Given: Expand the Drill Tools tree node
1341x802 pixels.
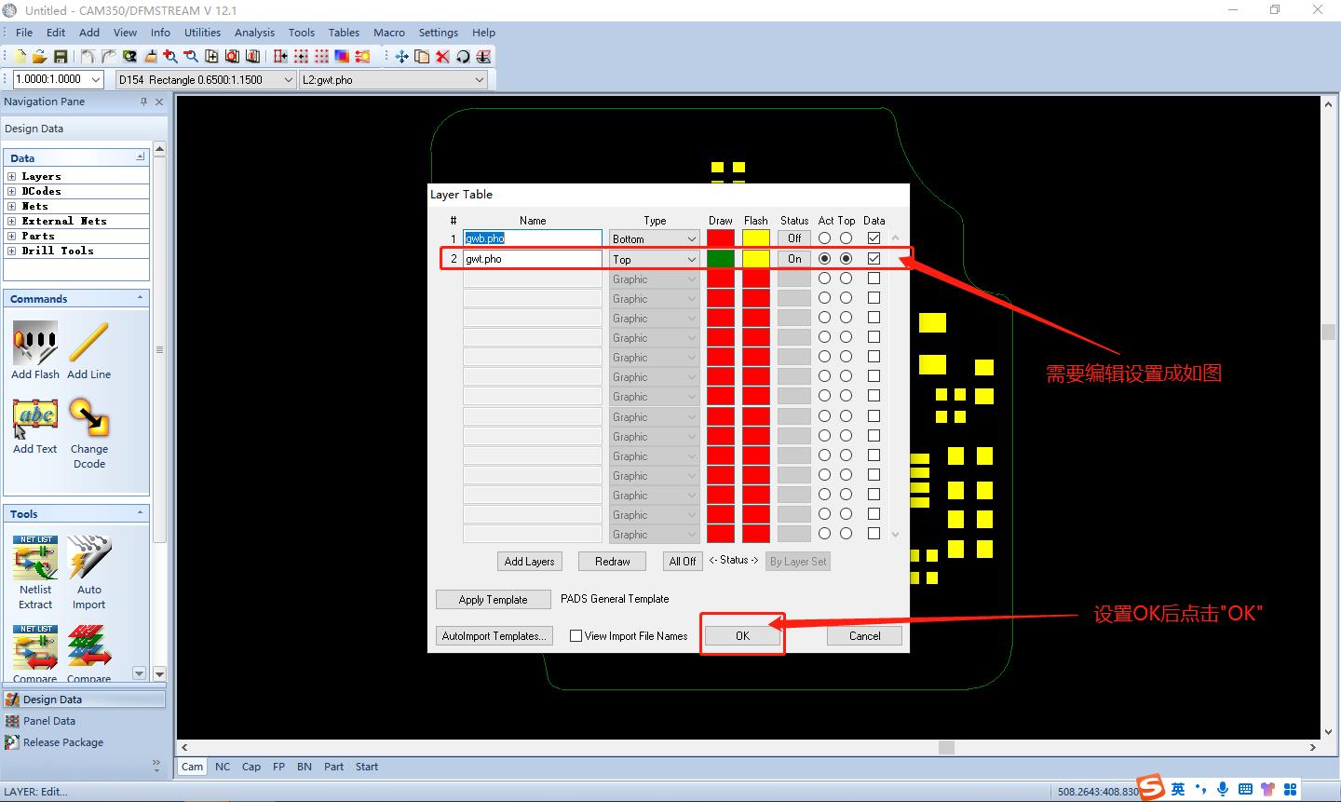Looking at the screenshot, I should tap(11, 251).
